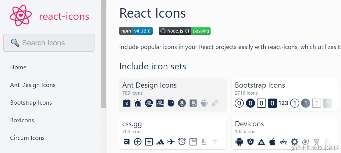Click the Include icon sets heading
341x153 pixels.
click(x=153, y=66)
